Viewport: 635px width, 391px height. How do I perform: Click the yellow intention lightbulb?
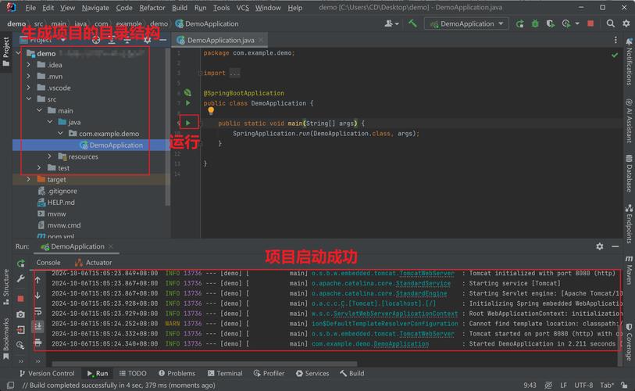tap(211, 110)
